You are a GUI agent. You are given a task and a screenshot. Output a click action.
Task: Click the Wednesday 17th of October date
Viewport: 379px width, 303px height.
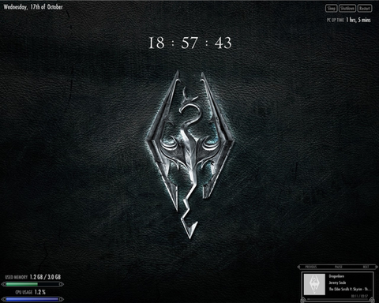point(33,7)
